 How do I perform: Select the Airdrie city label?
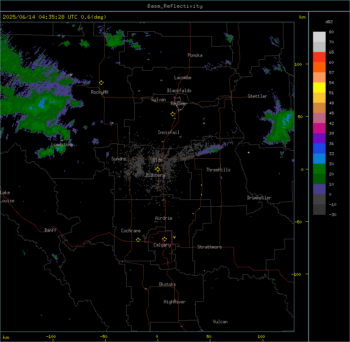point(164,218)
